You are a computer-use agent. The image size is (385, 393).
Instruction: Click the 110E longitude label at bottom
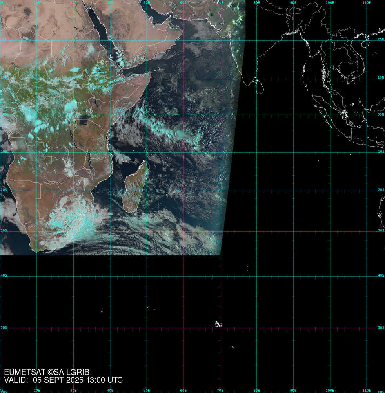(367, 391)
